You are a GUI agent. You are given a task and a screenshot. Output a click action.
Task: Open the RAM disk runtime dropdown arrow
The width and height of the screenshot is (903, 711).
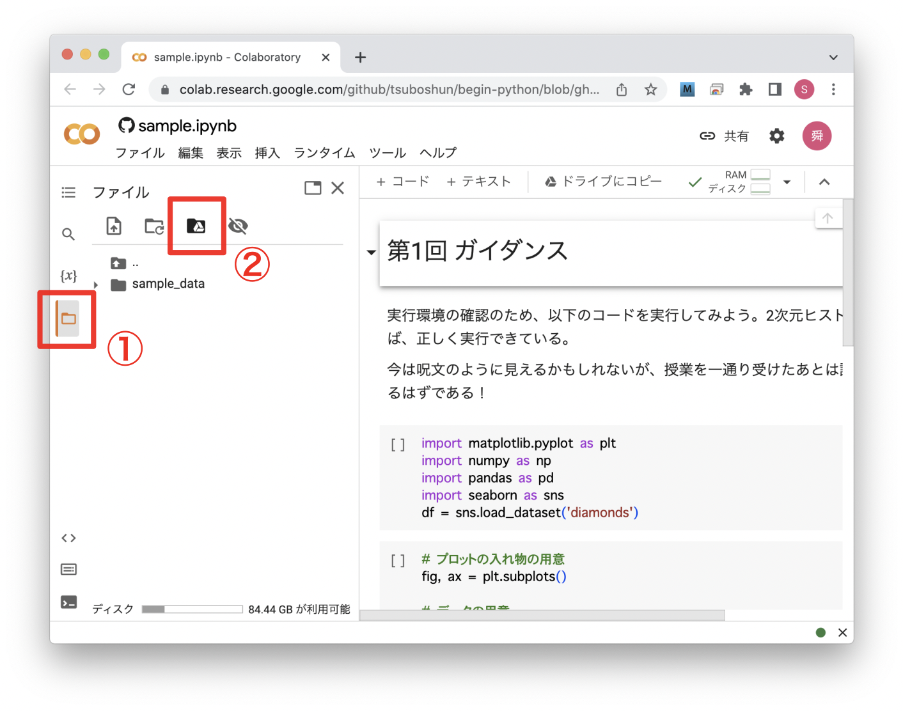787,182
